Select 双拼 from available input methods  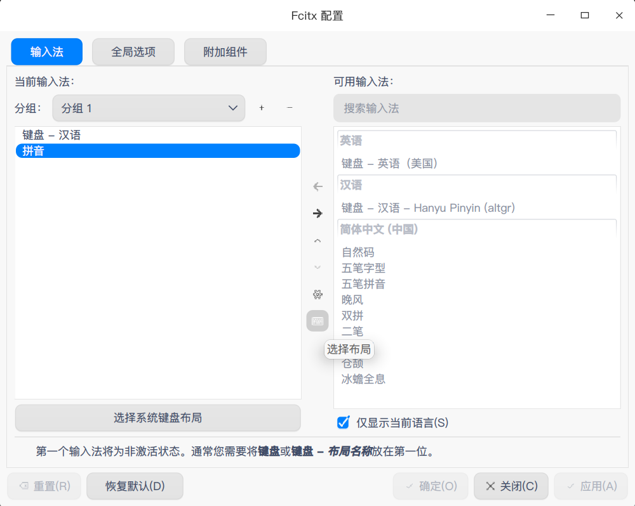point(352,315)
